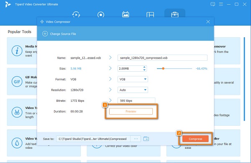
Task: Open the output folder icon
Action: point(146,139)
